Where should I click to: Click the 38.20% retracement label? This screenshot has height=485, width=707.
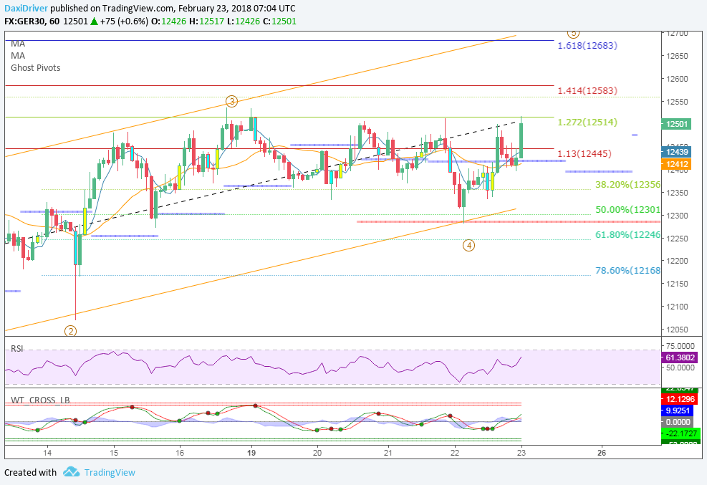pyautogui.click(x=627, y=184)
